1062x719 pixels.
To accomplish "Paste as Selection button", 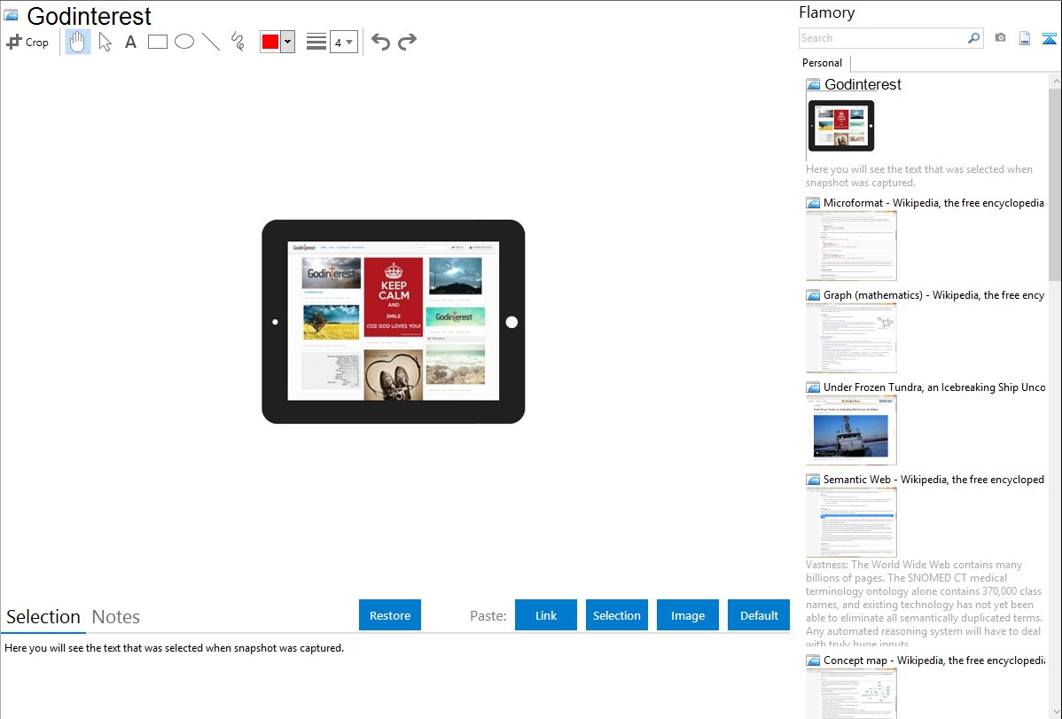I will 616,615.
